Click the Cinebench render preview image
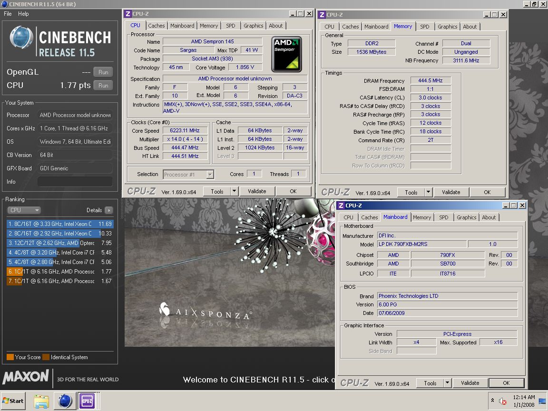Viewport: 548px width, 411px height. click(230, 273)
